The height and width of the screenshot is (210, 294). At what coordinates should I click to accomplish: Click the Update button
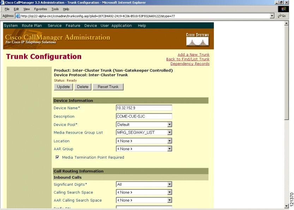64,87
